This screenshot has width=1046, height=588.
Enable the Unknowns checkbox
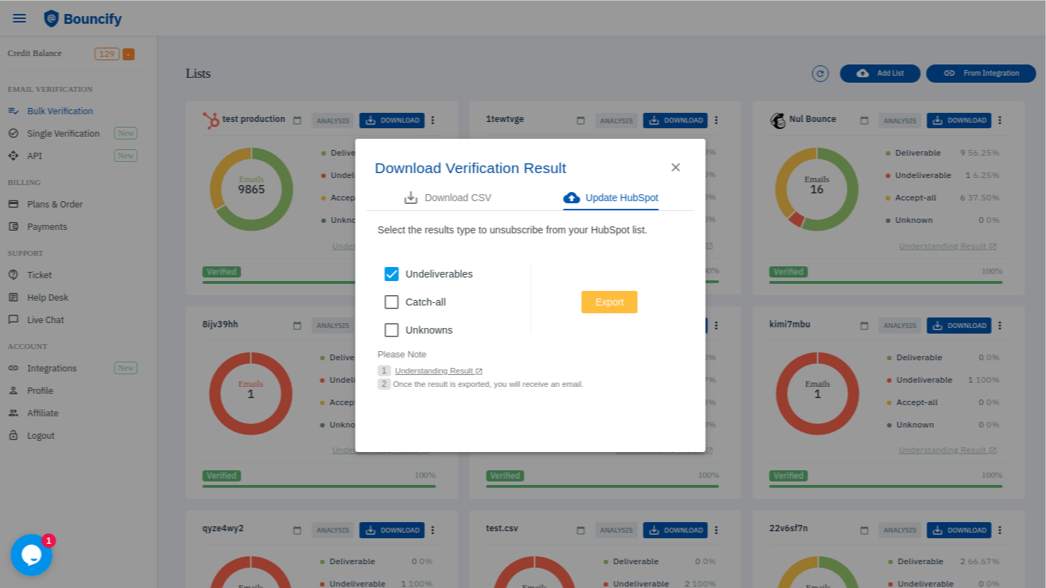(392, 330)
